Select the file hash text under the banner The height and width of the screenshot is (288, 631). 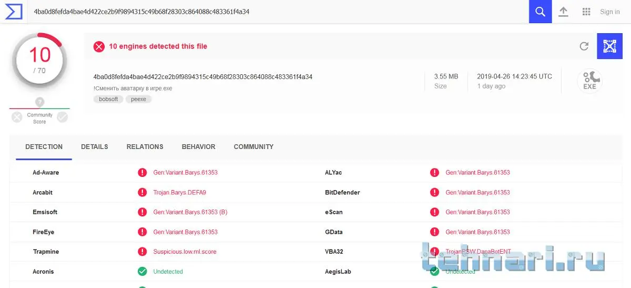tap(203, 77)
